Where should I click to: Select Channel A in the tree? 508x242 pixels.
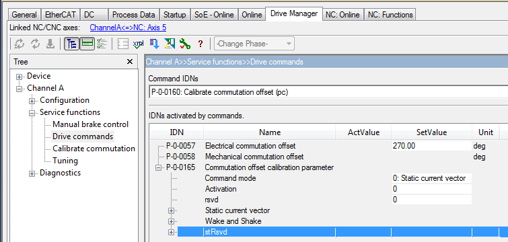(x=45, y=88)
